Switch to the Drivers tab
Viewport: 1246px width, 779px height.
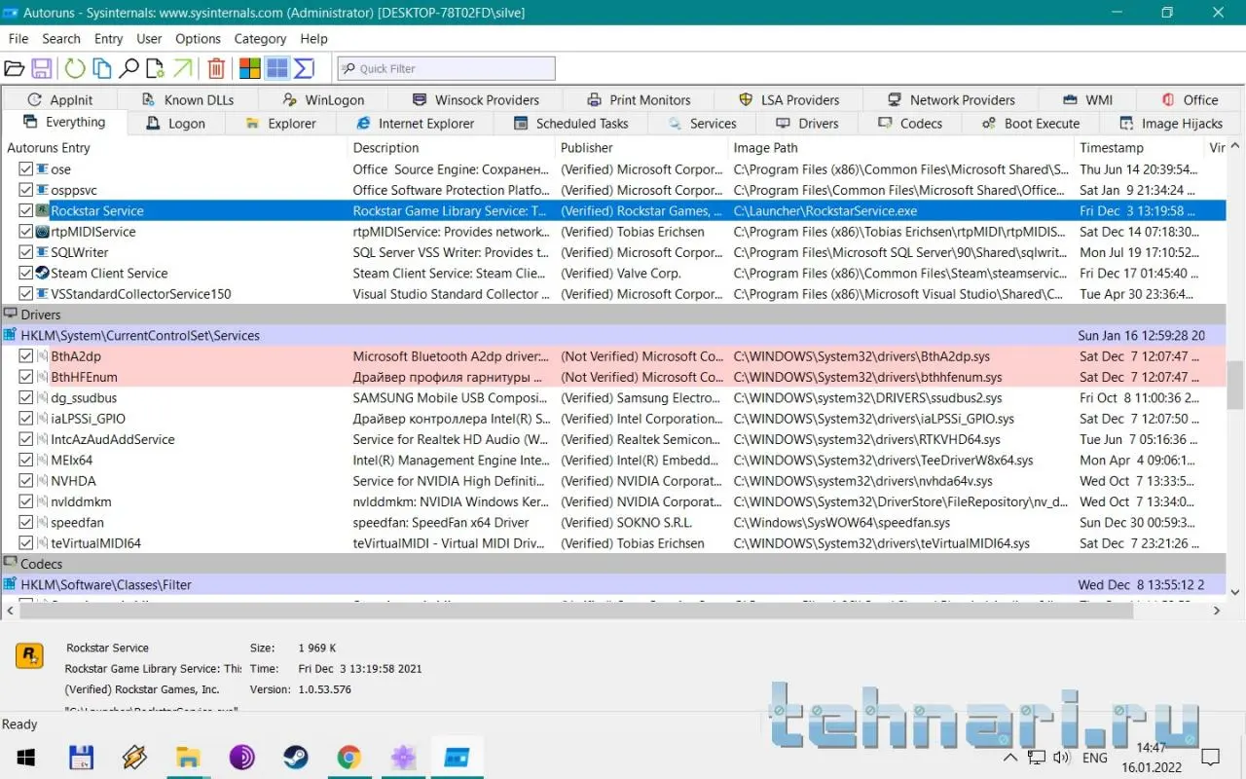point(807,124)
